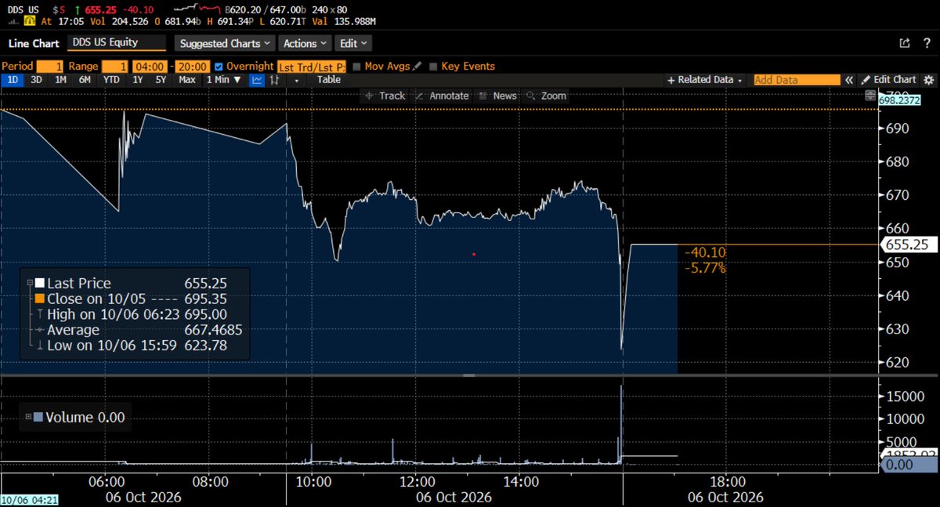Click the white Last Price legend swatch

point(39,283)
